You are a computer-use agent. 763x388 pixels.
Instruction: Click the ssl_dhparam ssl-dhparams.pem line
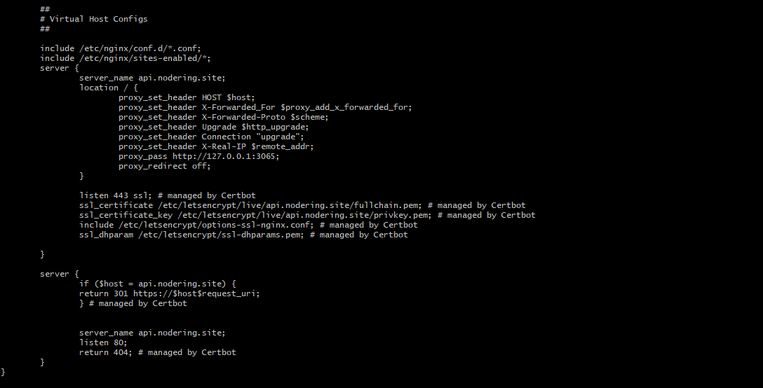243,235
